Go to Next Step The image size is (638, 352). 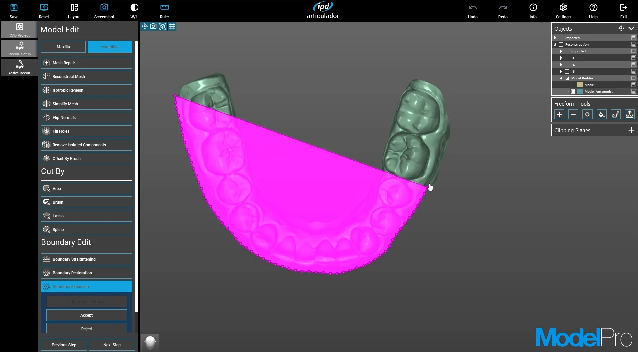coord(112,345)
